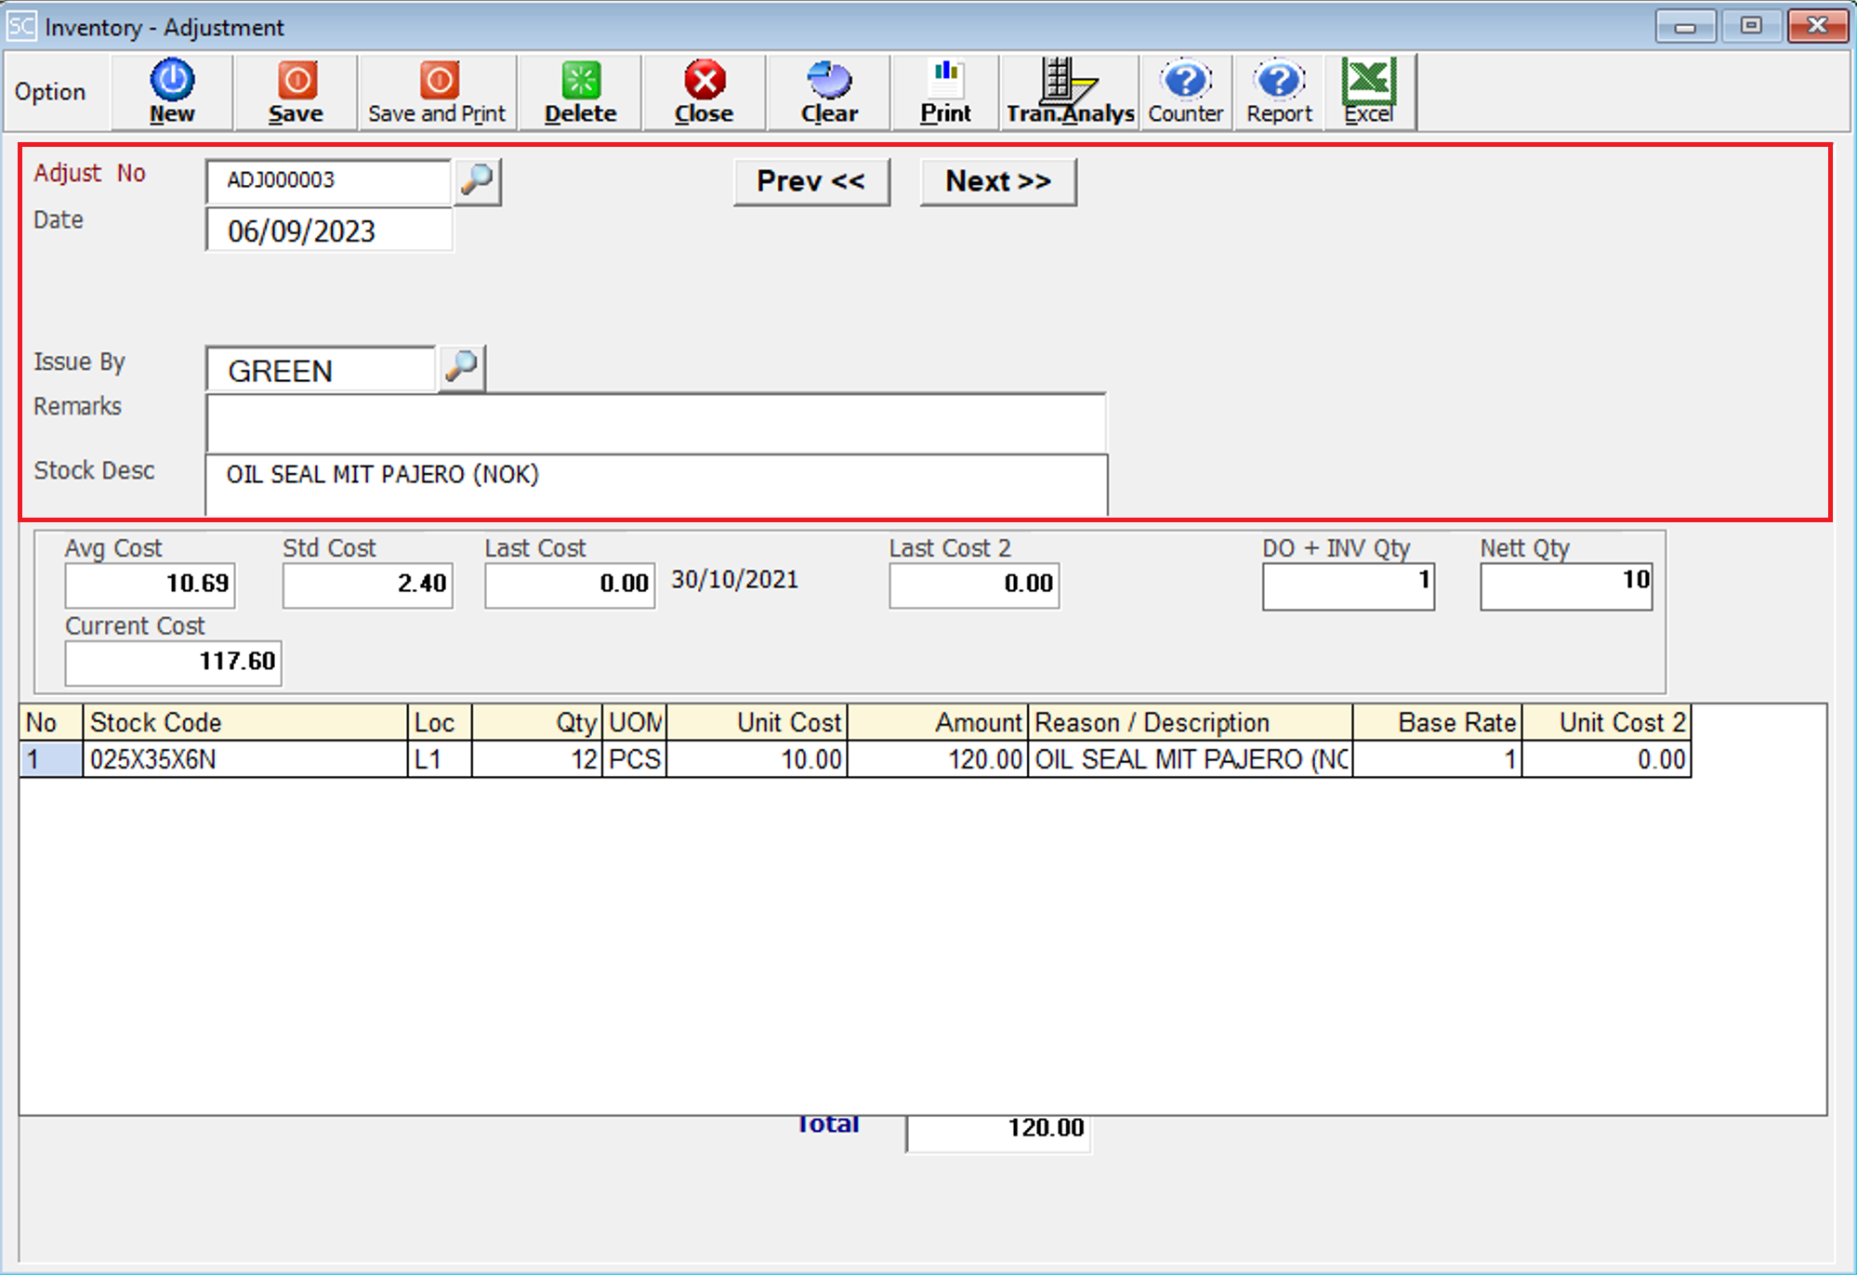Viewport: 1857px width, 1275px height.
Task: Click the Loc column header
Action: click(440, 722)
